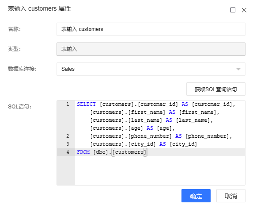Cancel with the 取消 button

click(x=231, y=196)
